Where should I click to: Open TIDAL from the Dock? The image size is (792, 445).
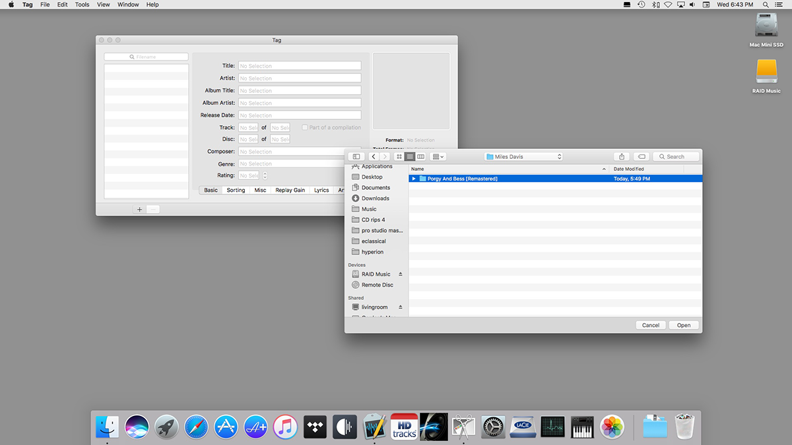point(315,427)
